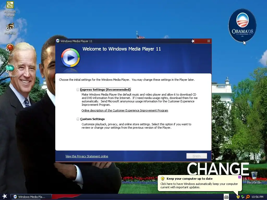Open View the Privacy Statement online link
Screen dimensions: 267x200
pyautogui.click(x=87, y=156)
